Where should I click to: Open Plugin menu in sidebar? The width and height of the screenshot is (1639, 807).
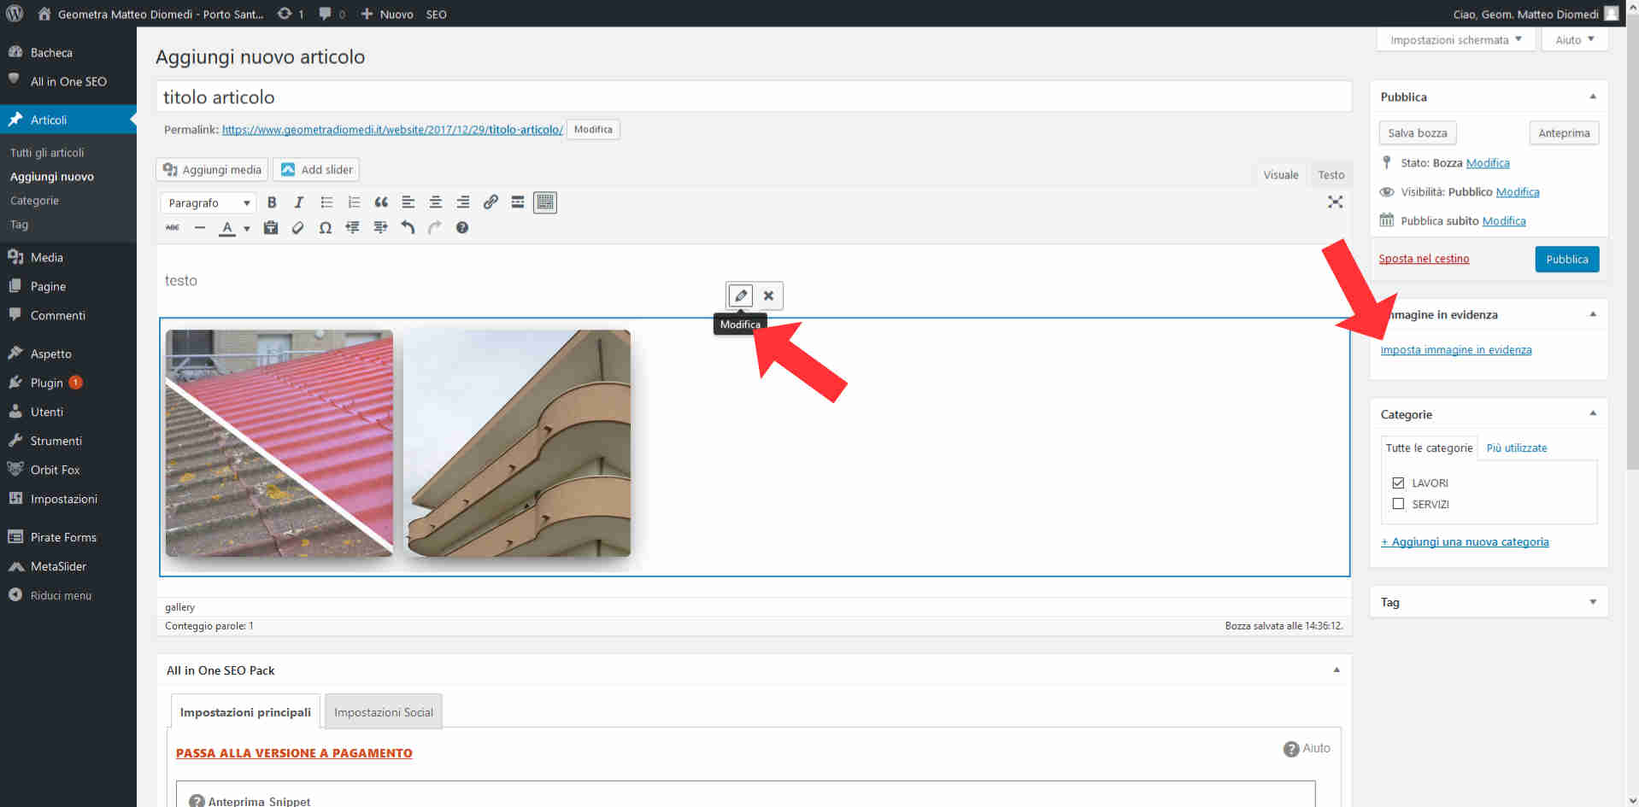coord(68,383)
